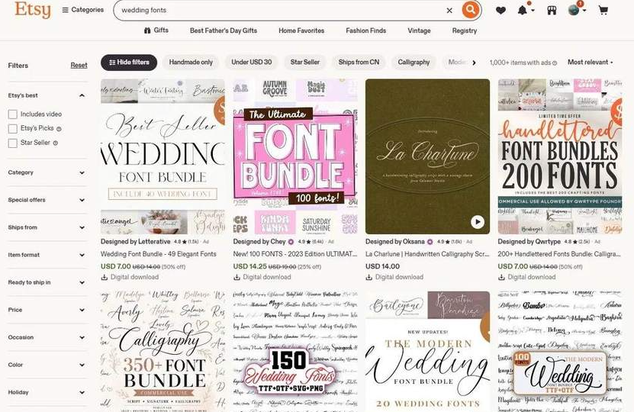Open the 150 Wedding Fonts thumbnail
Viewport: 634px width, 412px height.
[295, 352]
